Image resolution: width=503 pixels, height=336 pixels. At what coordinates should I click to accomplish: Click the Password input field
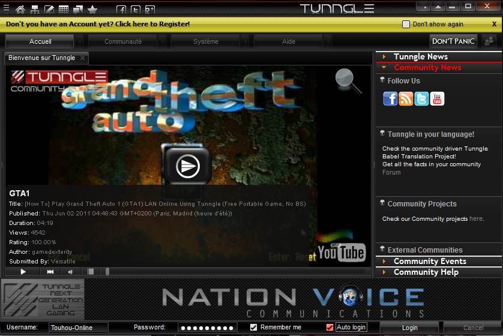click(208, 328)
